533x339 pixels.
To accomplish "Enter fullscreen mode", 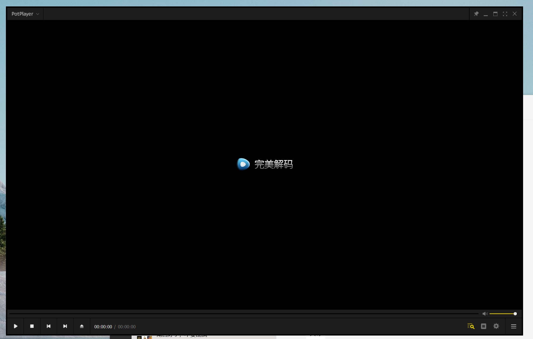I will point(505,14).
